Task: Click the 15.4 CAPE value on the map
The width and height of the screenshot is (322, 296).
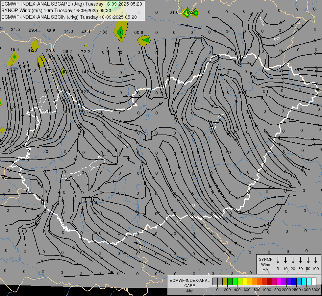Action: [15, 50]
